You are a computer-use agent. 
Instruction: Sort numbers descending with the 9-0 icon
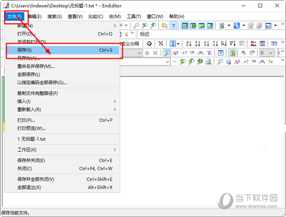pyautogui.click(x=215, y=43)
